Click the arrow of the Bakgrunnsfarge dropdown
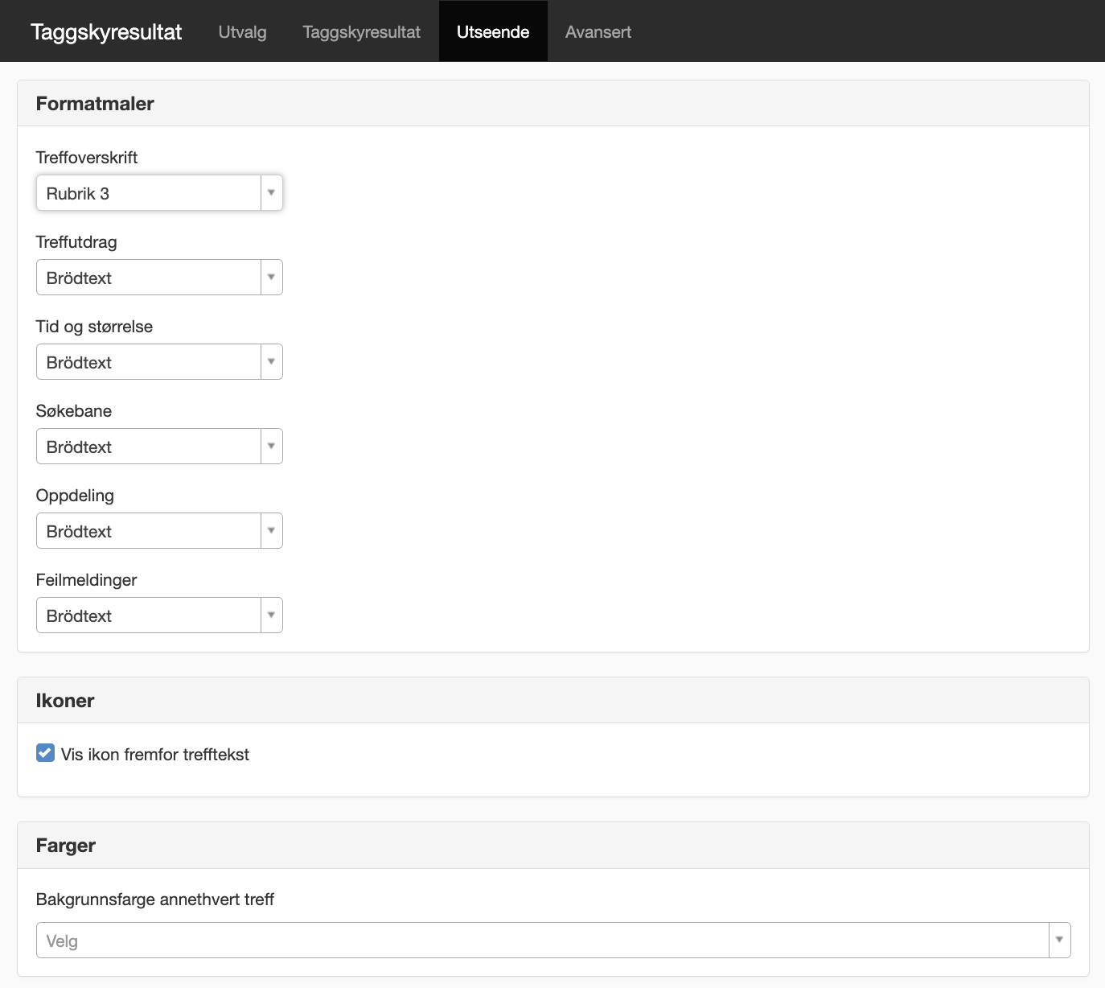This screenshot has height=988, width=1105. click(1060, 941)
